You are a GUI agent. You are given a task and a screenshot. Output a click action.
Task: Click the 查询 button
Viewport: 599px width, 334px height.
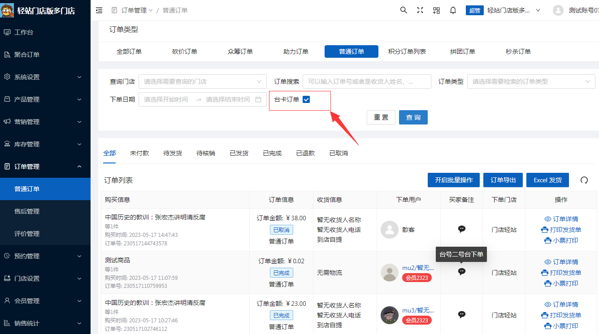click(x=413, y=117)
